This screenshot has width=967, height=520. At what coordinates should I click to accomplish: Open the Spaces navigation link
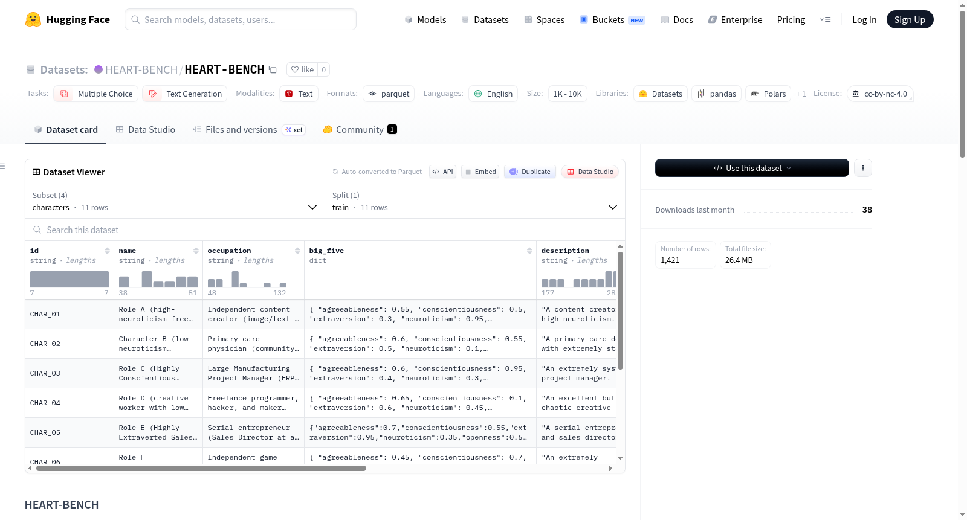(544, 19)
